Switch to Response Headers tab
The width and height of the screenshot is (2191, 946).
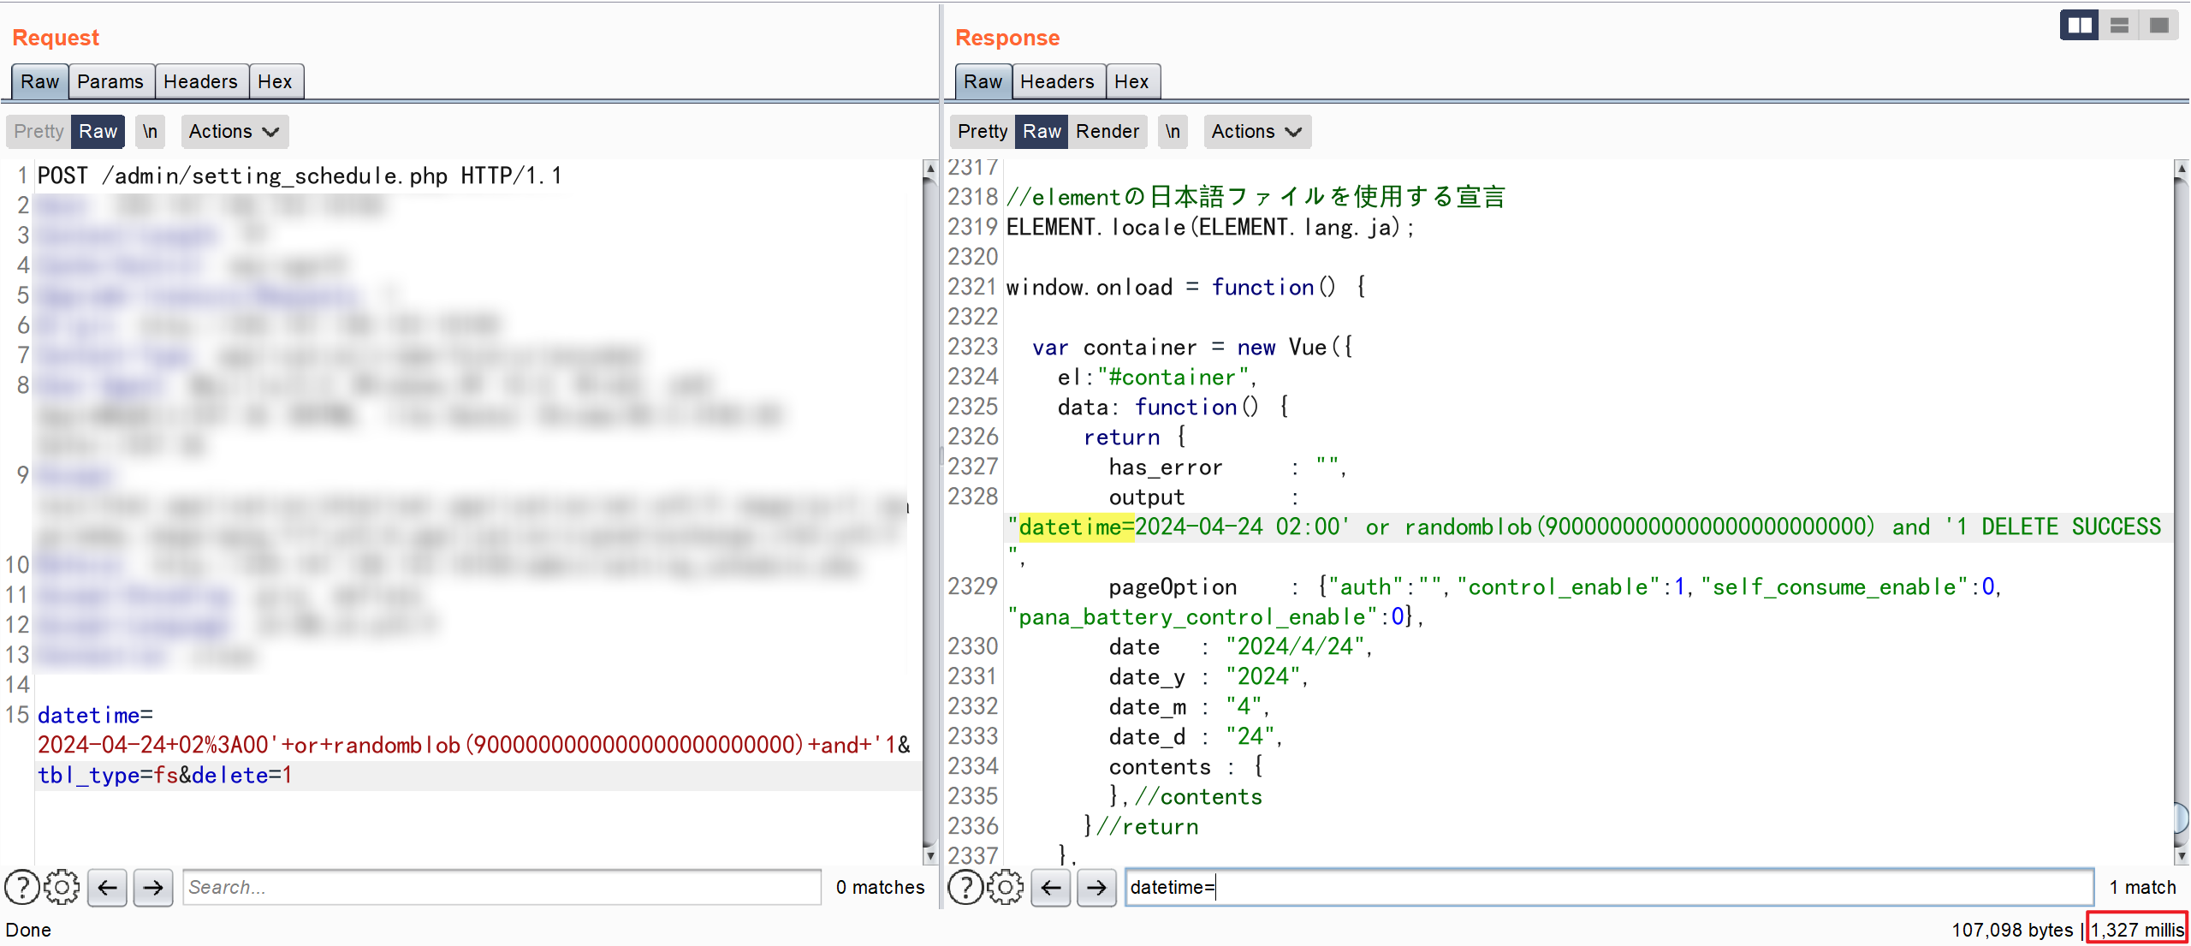point(1057,81)
